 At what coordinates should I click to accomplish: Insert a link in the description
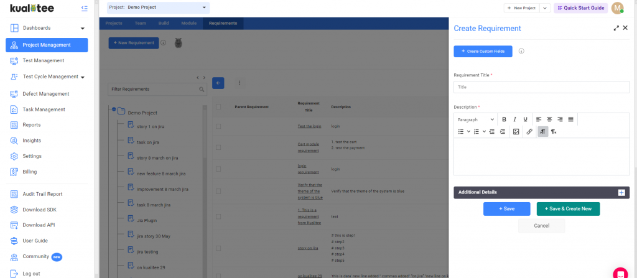(x=529, y=132)
